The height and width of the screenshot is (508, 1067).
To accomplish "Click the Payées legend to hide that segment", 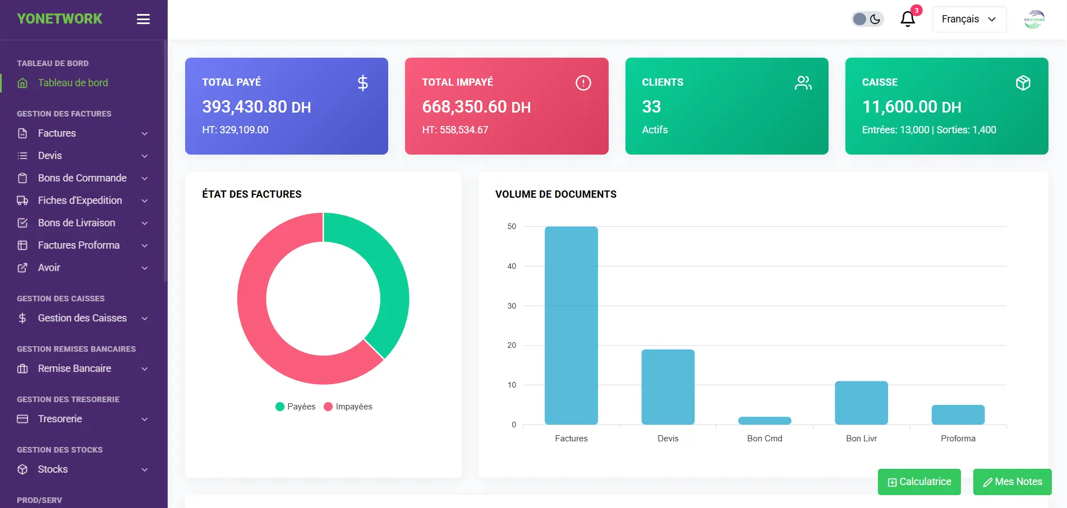I will coord(296,406).
